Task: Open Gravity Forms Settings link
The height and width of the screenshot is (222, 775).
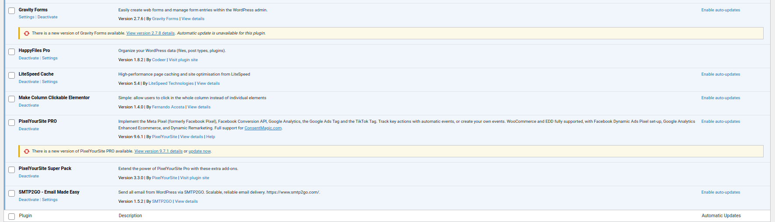Action: (26, 17)
